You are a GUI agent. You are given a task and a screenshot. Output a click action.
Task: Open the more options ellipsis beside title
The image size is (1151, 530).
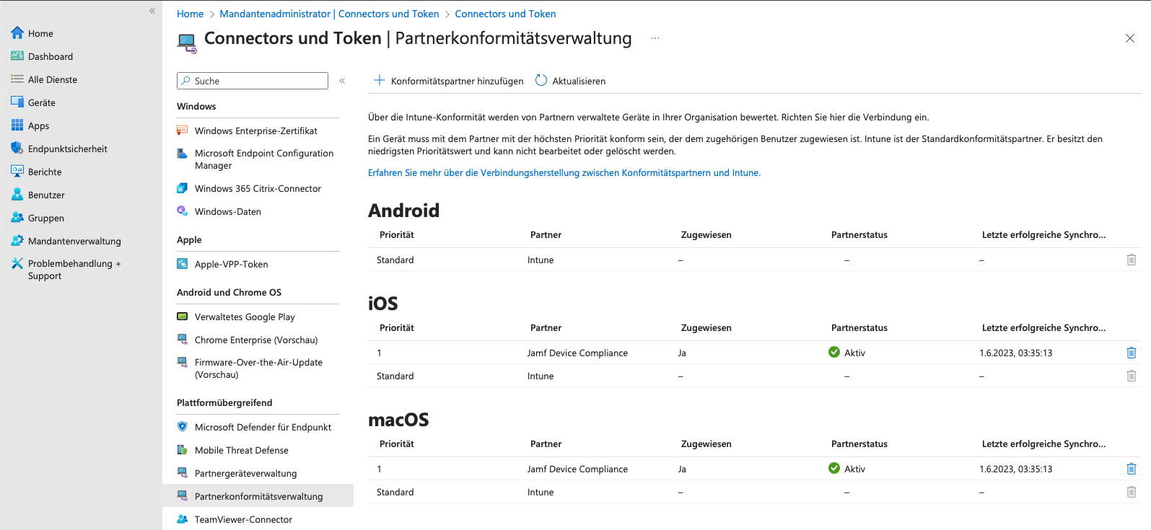[x=655, y=38]
